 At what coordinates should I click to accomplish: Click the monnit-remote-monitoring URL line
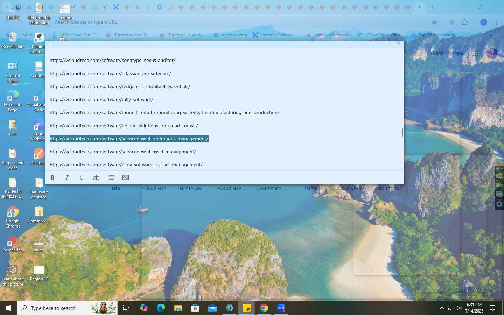(164, 112)
